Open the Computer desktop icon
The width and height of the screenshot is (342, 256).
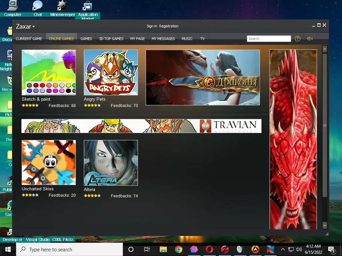pyautogui.click(x=12, y=9)
